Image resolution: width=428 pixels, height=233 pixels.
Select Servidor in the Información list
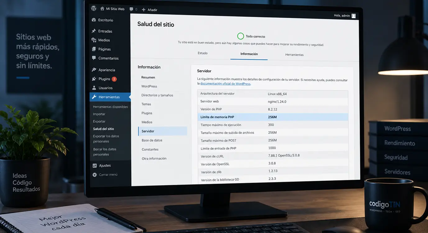click(x=163, y=131)
